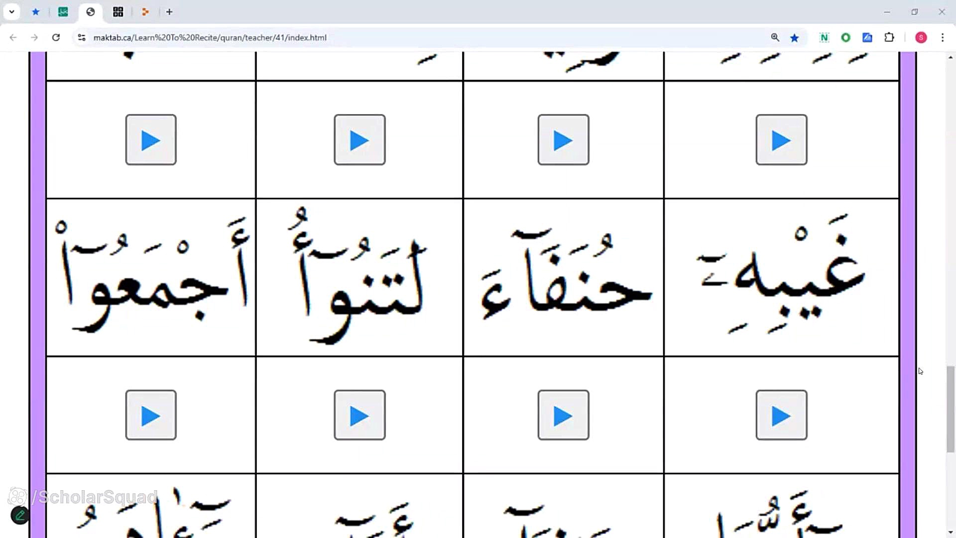
Task: Open the blue document pen extension
Action: [x=867, y=37]
